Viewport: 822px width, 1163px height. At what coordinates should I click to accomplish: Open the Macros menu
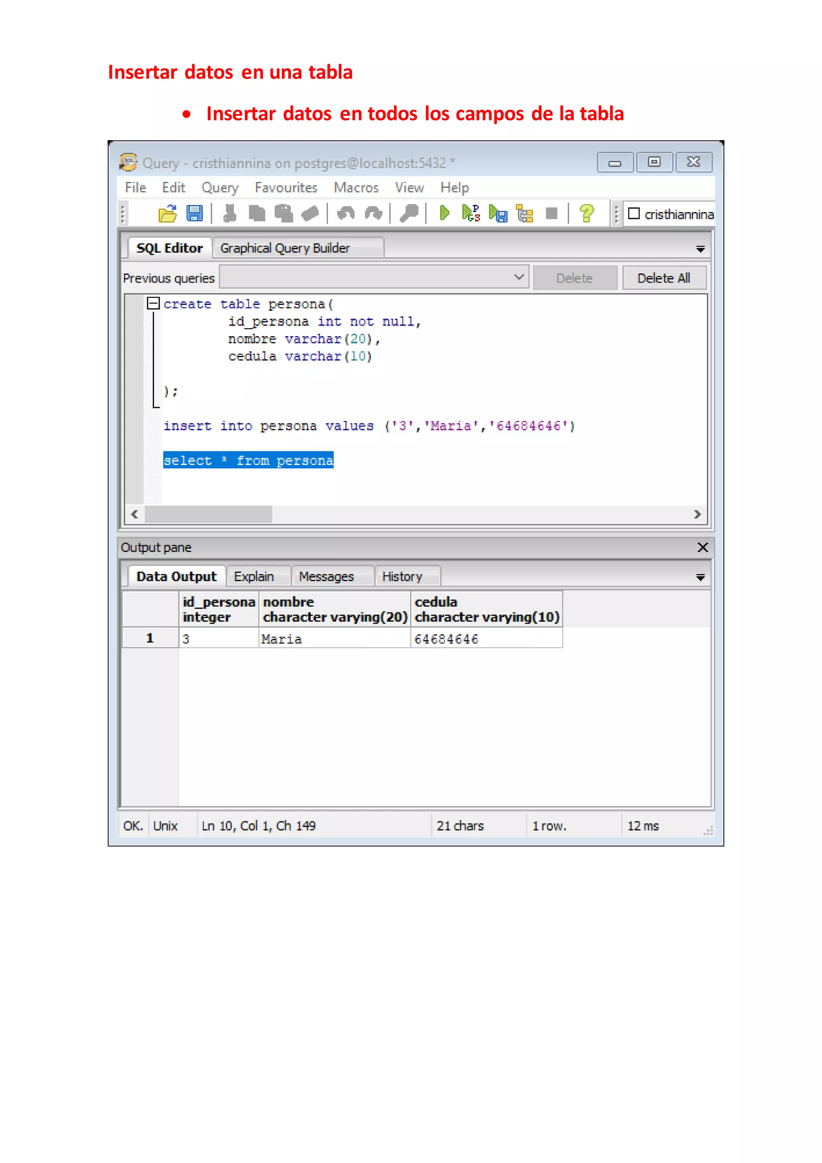pos(356,188)
